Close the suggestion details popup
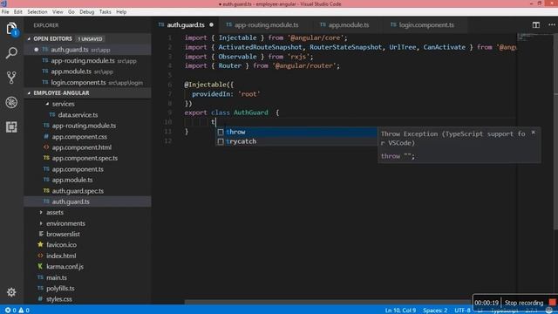This screenshot has height=314, width=558. [533, 133]
